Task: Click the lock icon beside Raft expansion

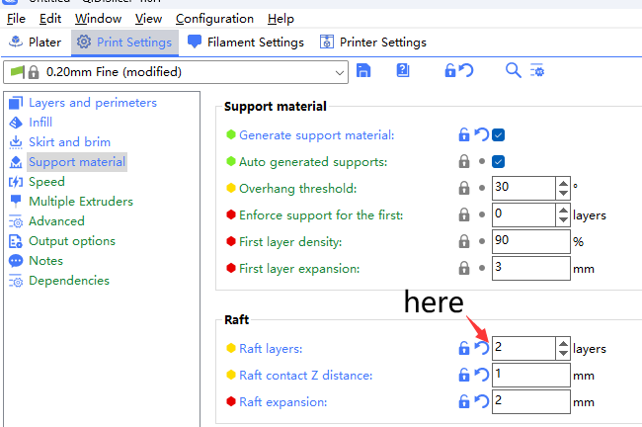Action: pos(463,401)
